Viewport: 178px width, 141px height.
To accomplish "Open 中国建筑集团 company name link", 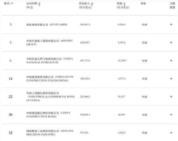I will point(50,79).
